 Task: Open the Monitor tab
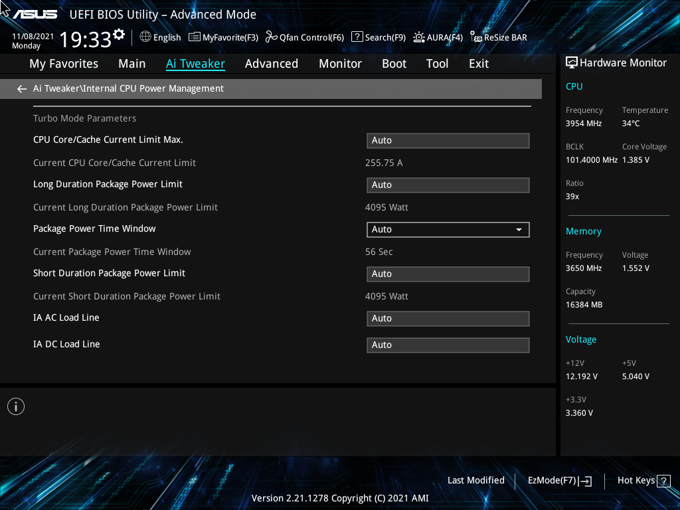[x=341, y=64]
